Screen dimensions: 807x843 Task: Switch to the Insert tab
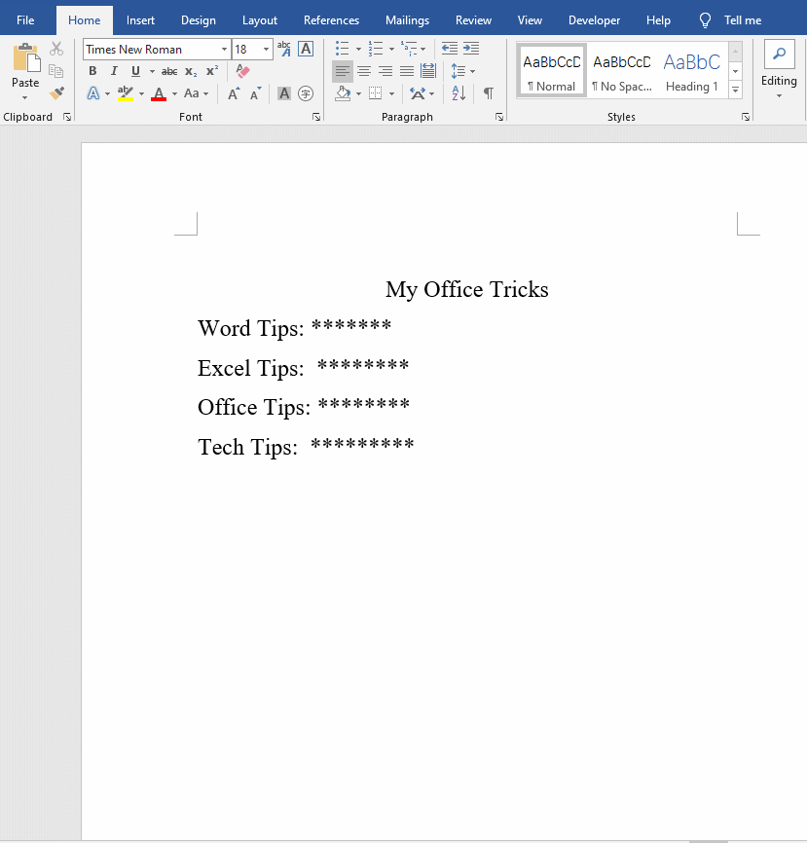tap(140, 20)
